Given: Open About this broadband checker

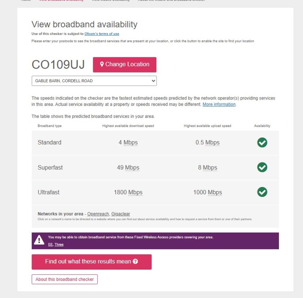Looking at the screenshot, I should pos(65,279).
